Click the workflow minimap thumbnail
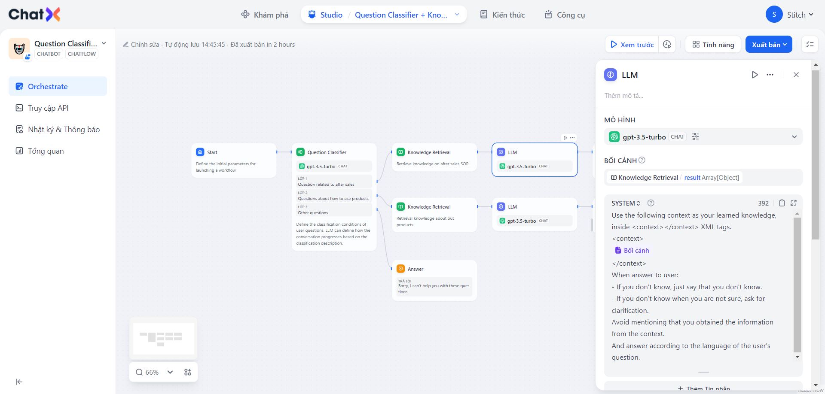Image resolution: width=825 pixels, height=394 pixels. pos(163,338)
